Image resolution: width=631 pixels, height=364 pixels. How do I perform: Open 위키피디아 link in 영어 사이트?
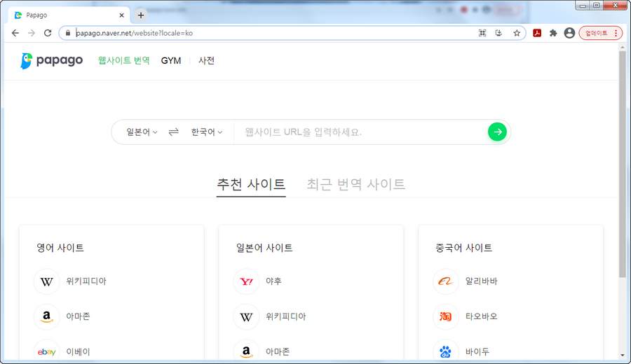coord(86,281)
